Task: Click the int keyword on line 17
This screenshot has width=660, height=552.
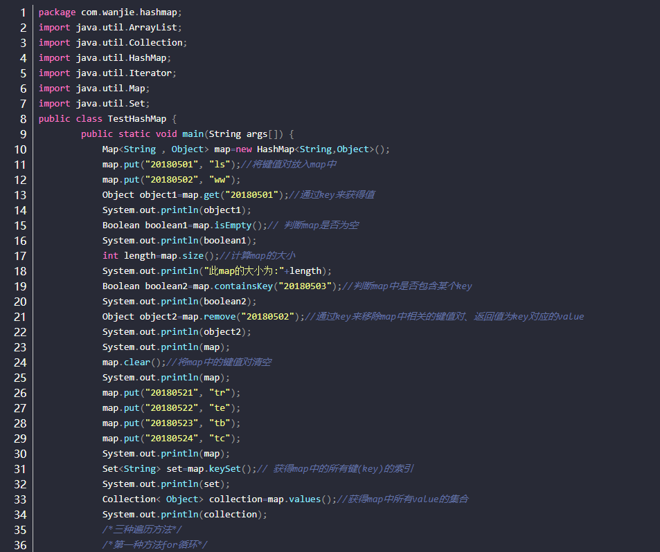Action: click(x=110, y=256)
